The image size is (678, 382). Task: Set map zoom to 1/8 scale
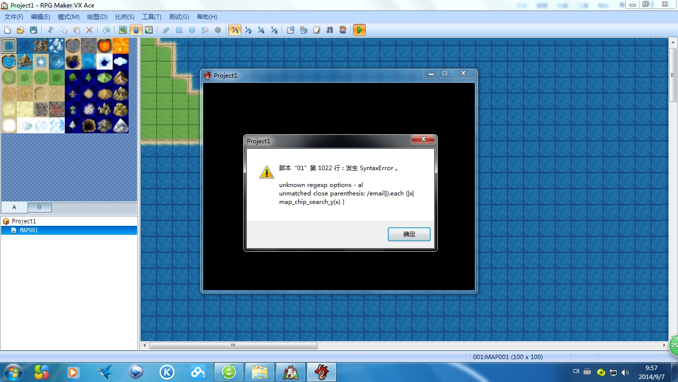[274, 30]
